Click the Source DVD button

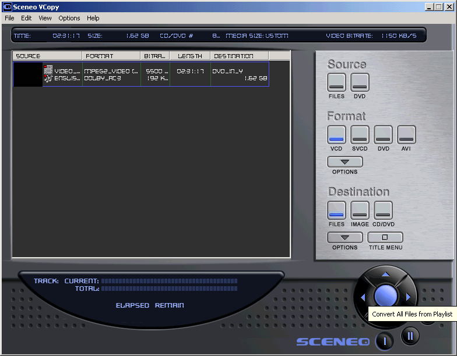pyautogui.click(x=360, y=82)
